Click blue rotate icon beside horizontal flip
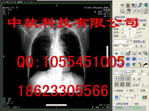149x111 pixels. point(134,59)
